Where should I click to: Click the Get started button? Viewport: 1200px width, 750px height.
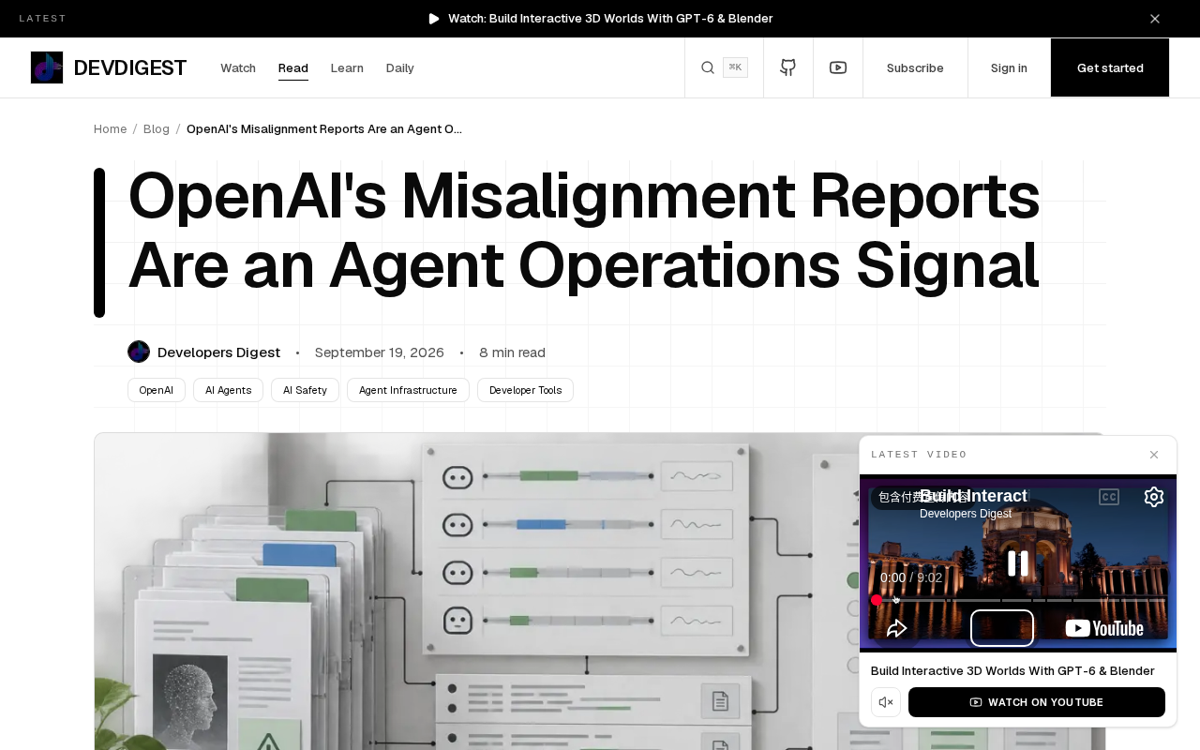(x=1110, y=67)
